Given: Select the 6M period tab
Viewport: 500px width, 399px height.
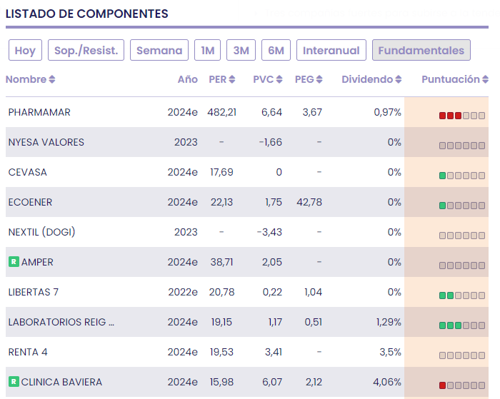Looking at the screenshot, I should (276, 51).
